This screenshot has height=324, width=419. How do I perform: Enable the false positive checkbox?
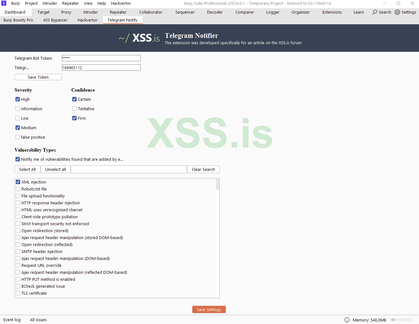[18, 137]
